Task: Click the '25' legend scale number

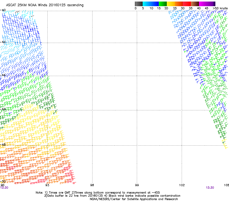Action: pyautogui.click(x=175, y=8)
